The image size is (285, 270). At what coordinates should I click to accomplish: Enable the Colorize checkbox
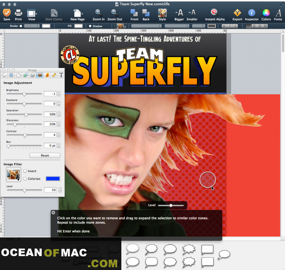(25, 179)
